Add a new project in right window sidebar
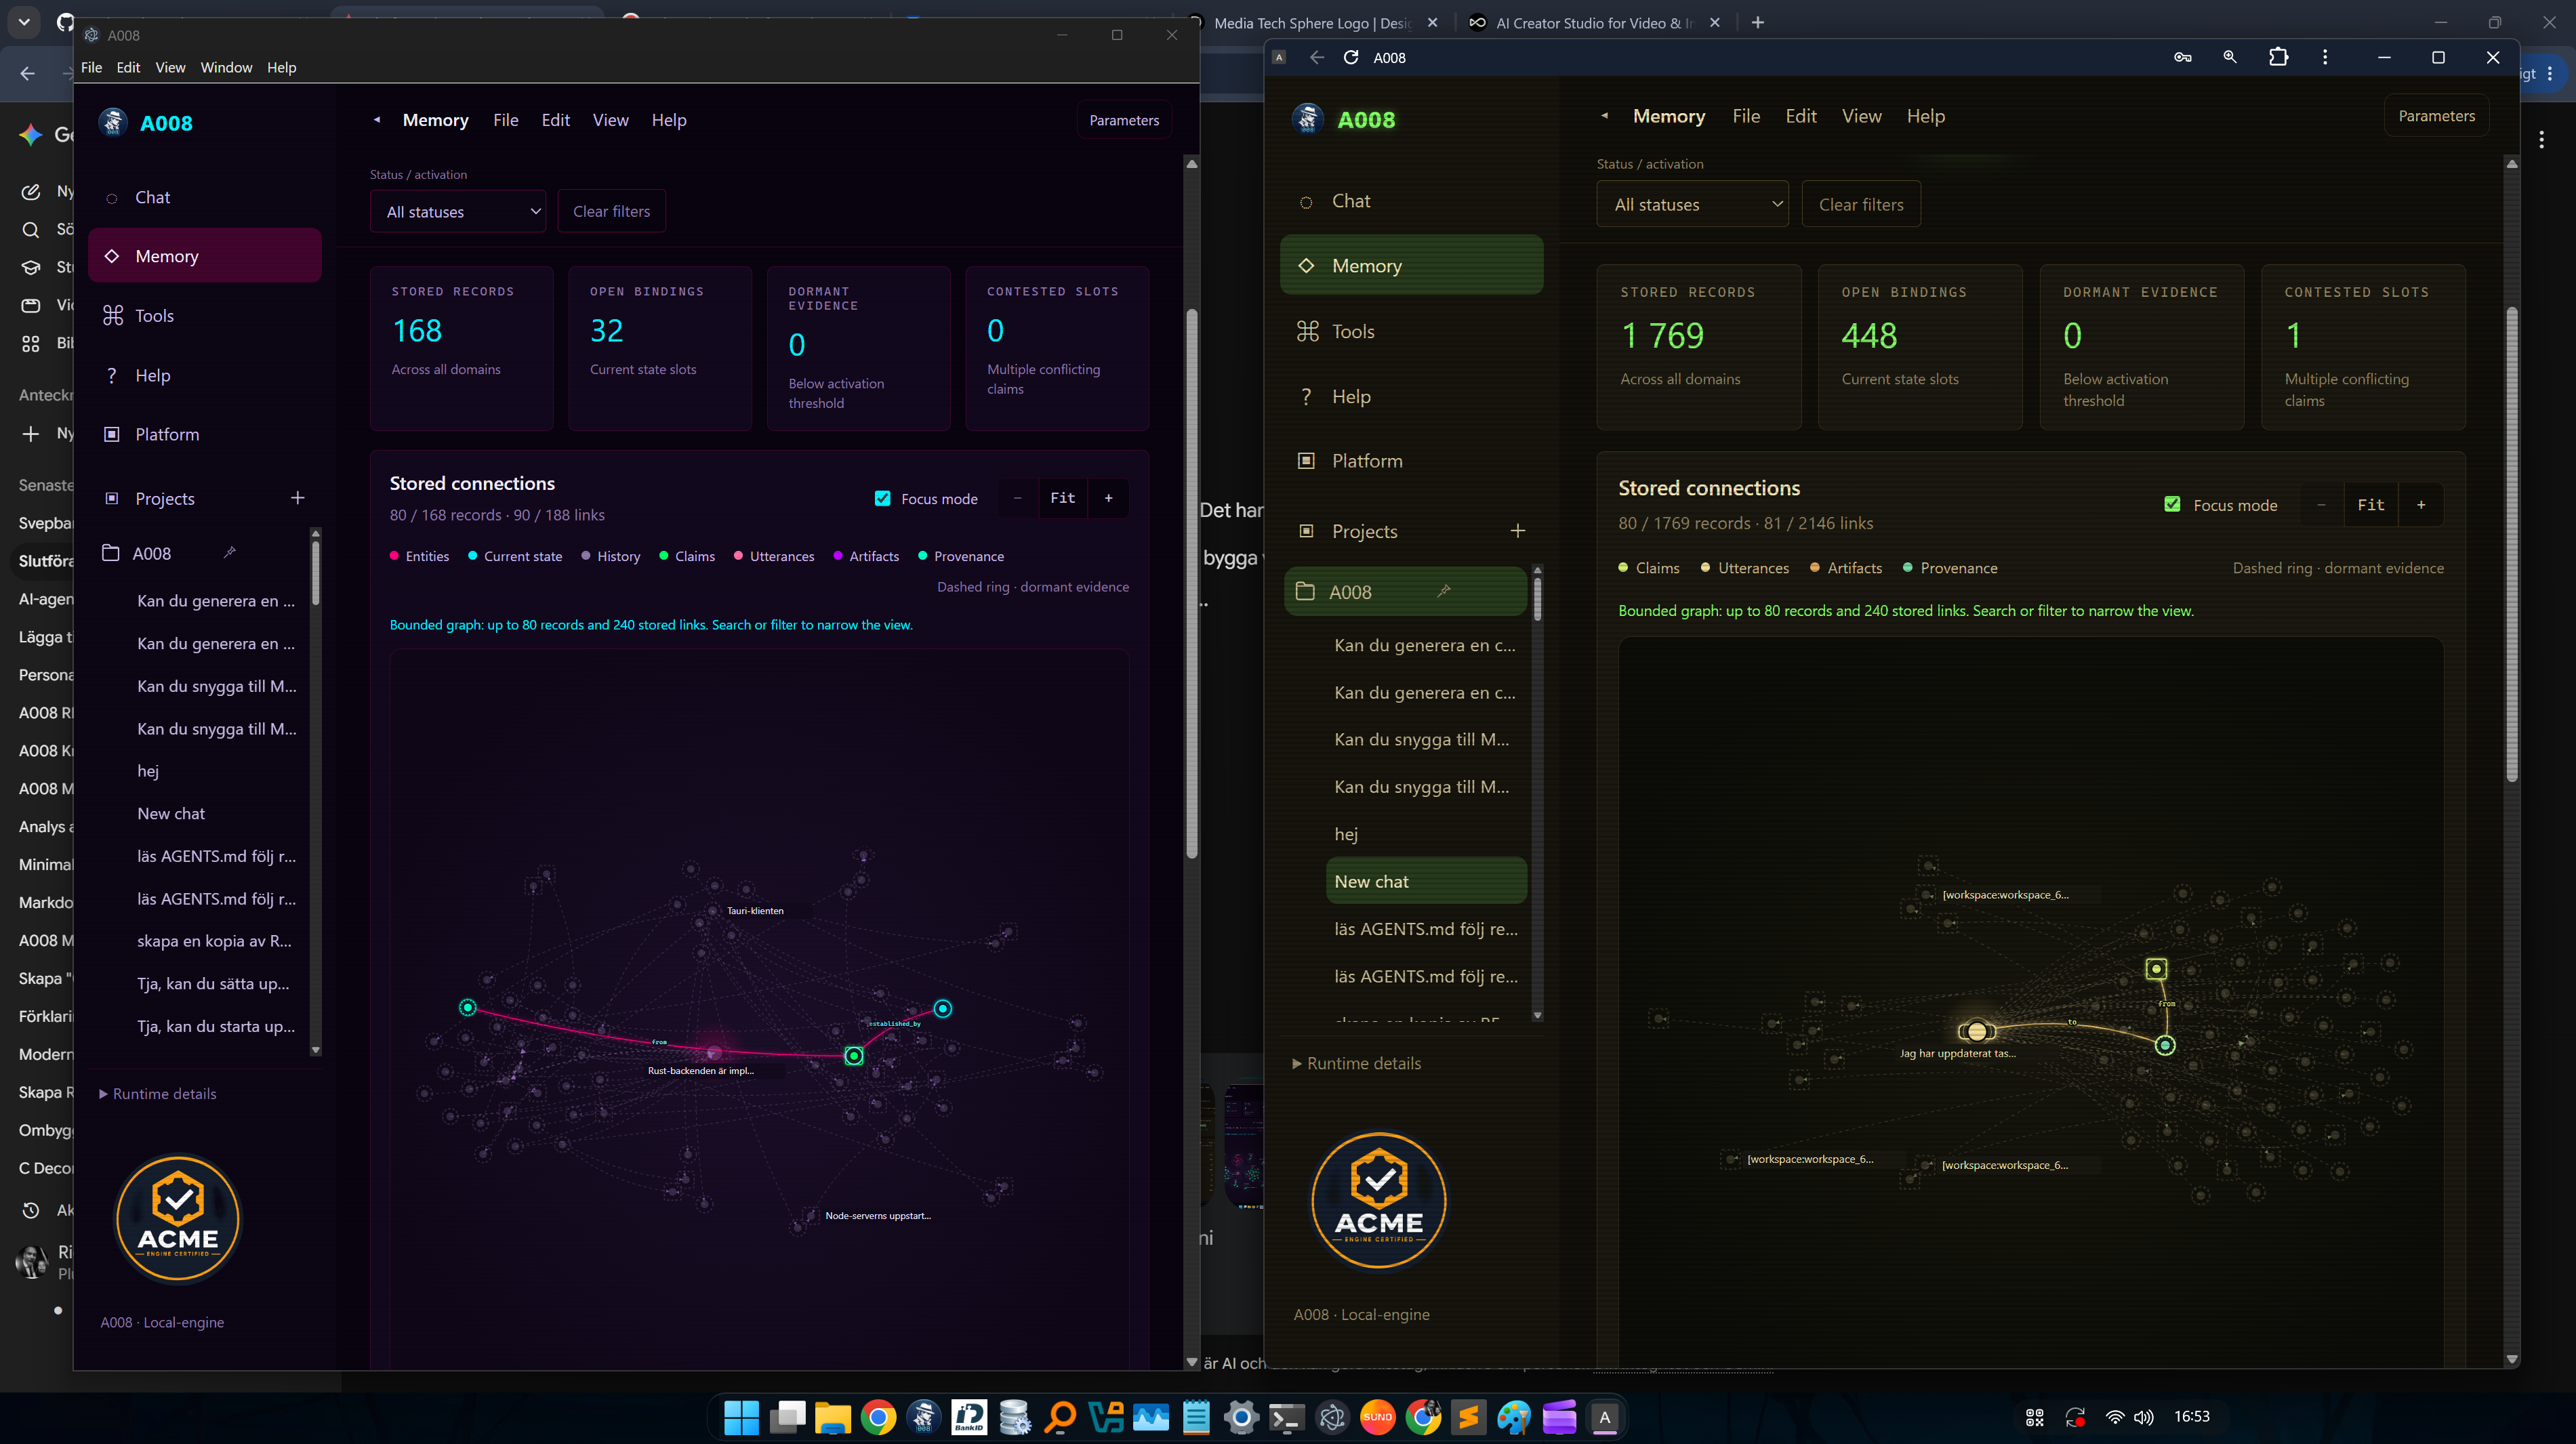Viewport: 2576px width, 1444px height. [x=1517, y=531]
